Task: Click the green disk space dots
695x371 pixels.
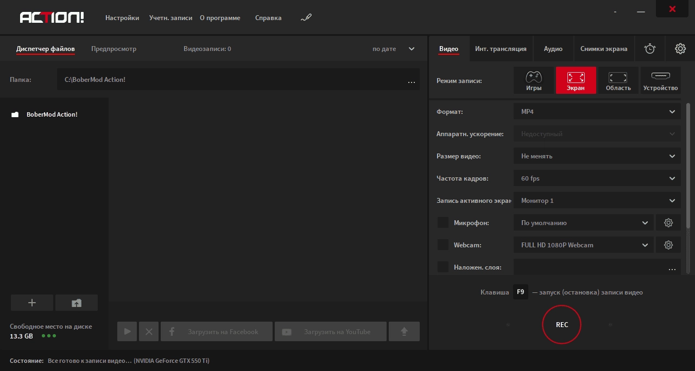Action: 49,336
